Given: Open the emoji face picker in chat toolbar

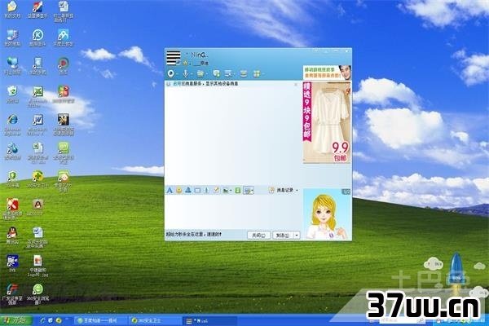Looking at the screenshot, I should (179, 190).
